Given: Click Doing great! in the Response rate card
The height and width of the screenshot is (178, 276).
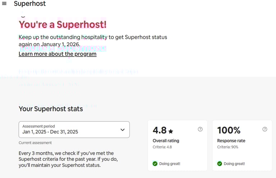Looking at the screenshot, I should pyautogui.click(x=234, y=164).
